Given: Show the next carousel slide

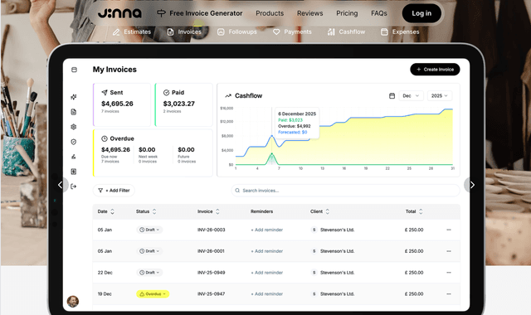Looking at the screenshot, I should (472, 185).
